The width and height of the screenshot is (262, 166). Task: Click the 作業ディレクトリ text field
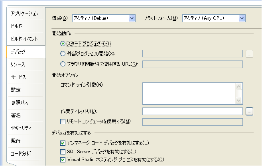[x=192, y=111]
